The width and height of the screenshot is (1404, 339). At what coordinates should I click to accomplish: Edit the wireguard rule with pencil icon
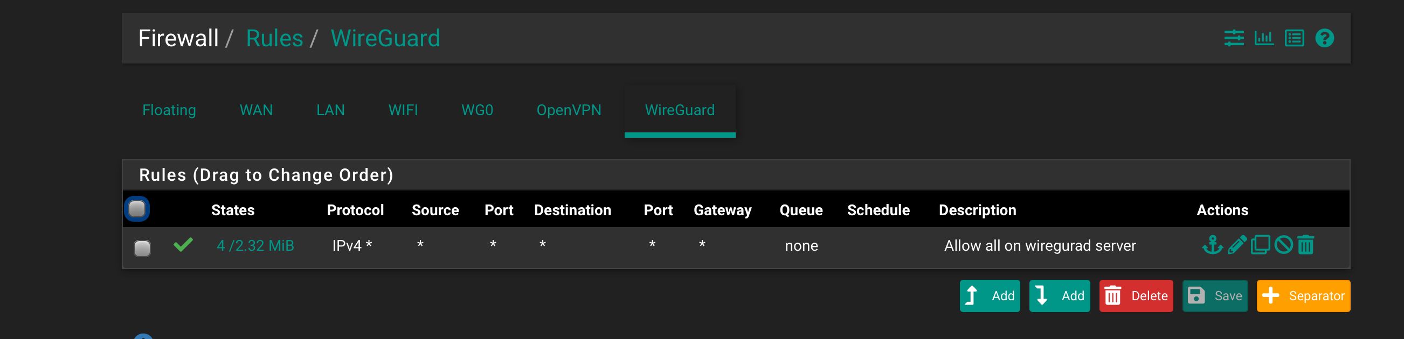(1237, 245)
